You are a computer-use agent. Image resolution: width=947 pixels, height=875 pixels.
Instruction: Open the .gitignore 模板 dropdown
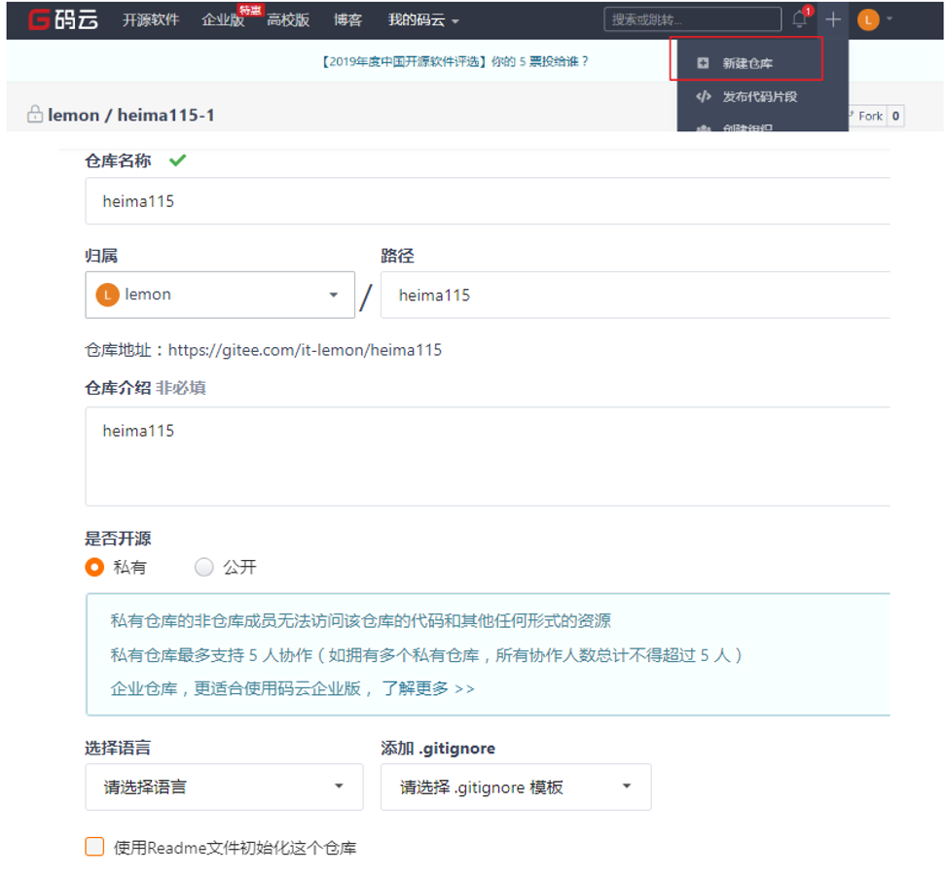tap(516, 787)
